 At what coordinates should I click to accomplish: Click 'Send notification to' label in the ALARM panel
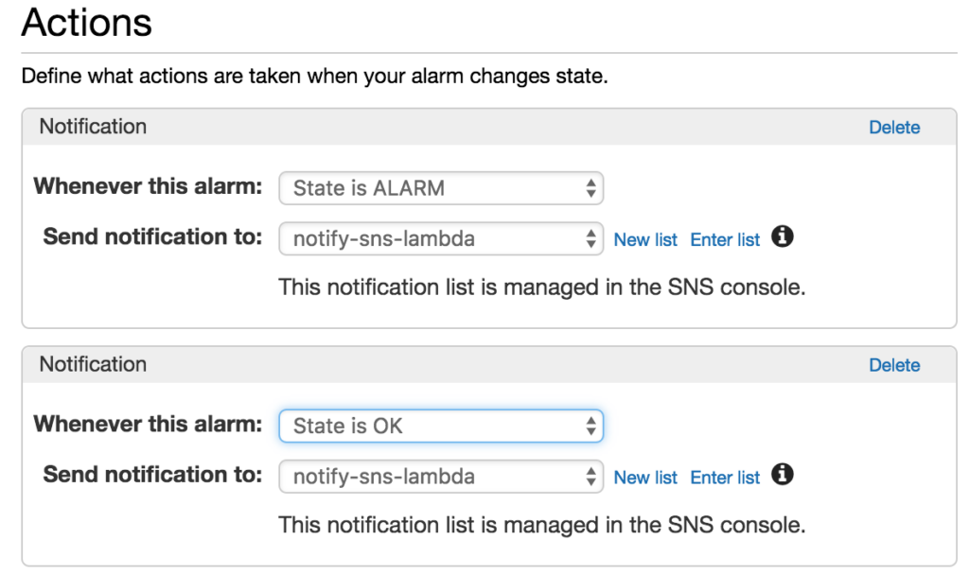tap(152, 236)
